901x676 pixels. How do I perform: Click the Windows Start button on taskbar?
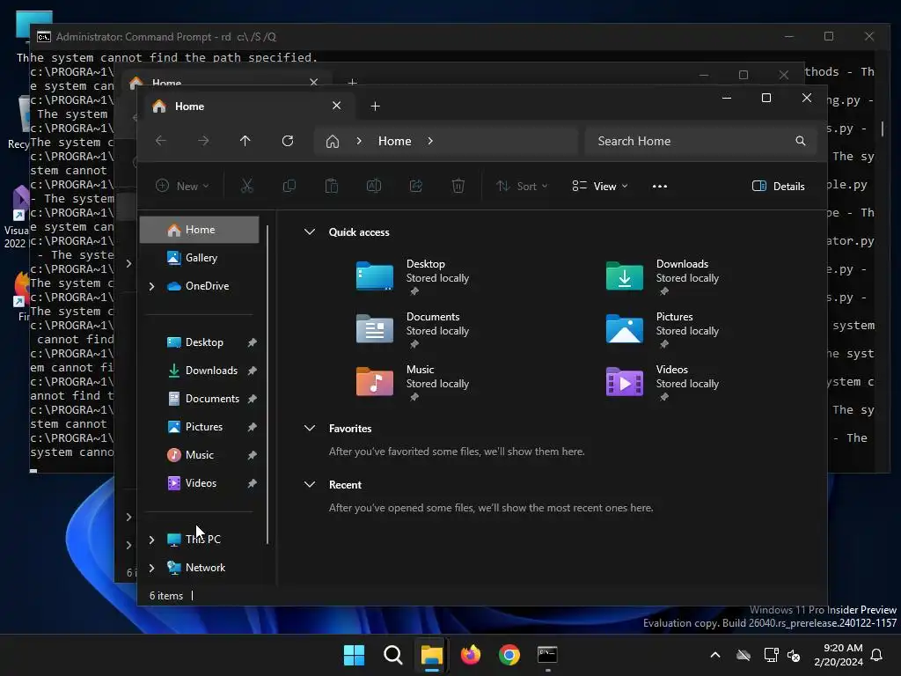tap(354, 655)
